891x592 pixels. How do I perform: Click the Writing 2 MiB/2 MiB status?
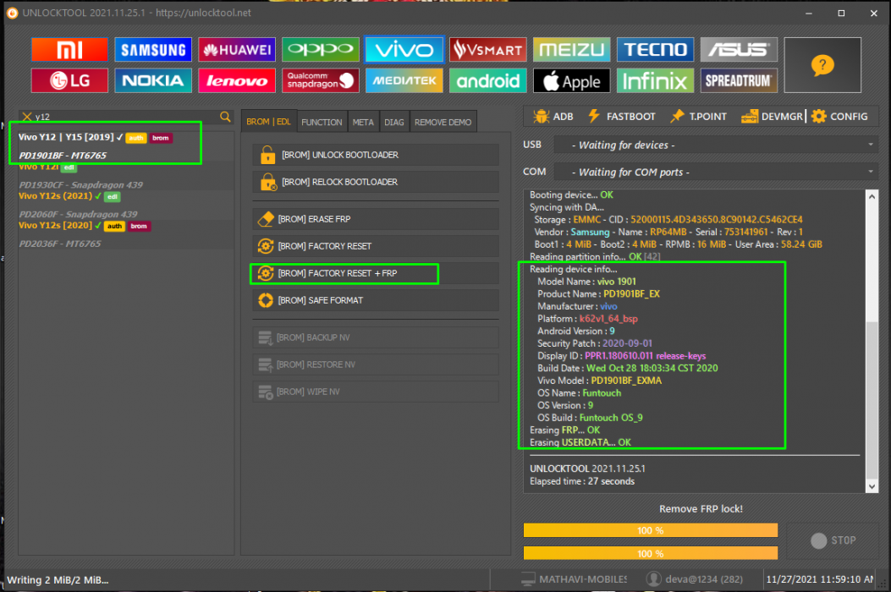(x=58, y=580)
